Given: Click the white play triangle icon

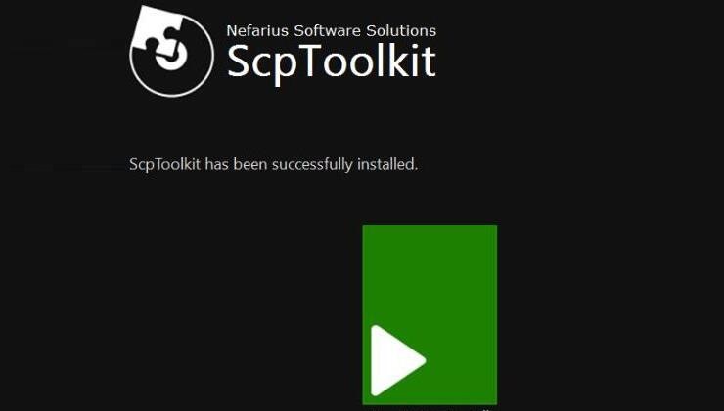Looking at the screenshot, I should point(397,360).
